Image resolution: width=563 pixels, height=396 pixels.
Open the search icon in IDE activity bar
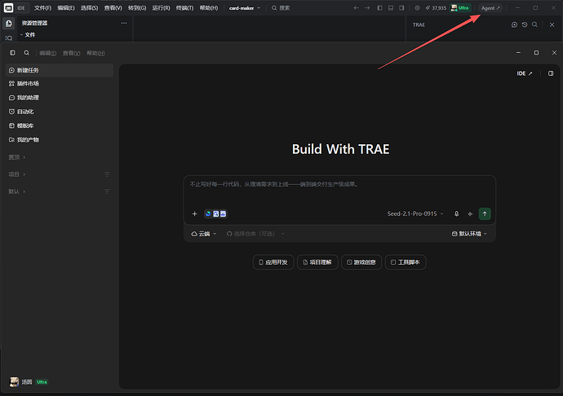9,37
